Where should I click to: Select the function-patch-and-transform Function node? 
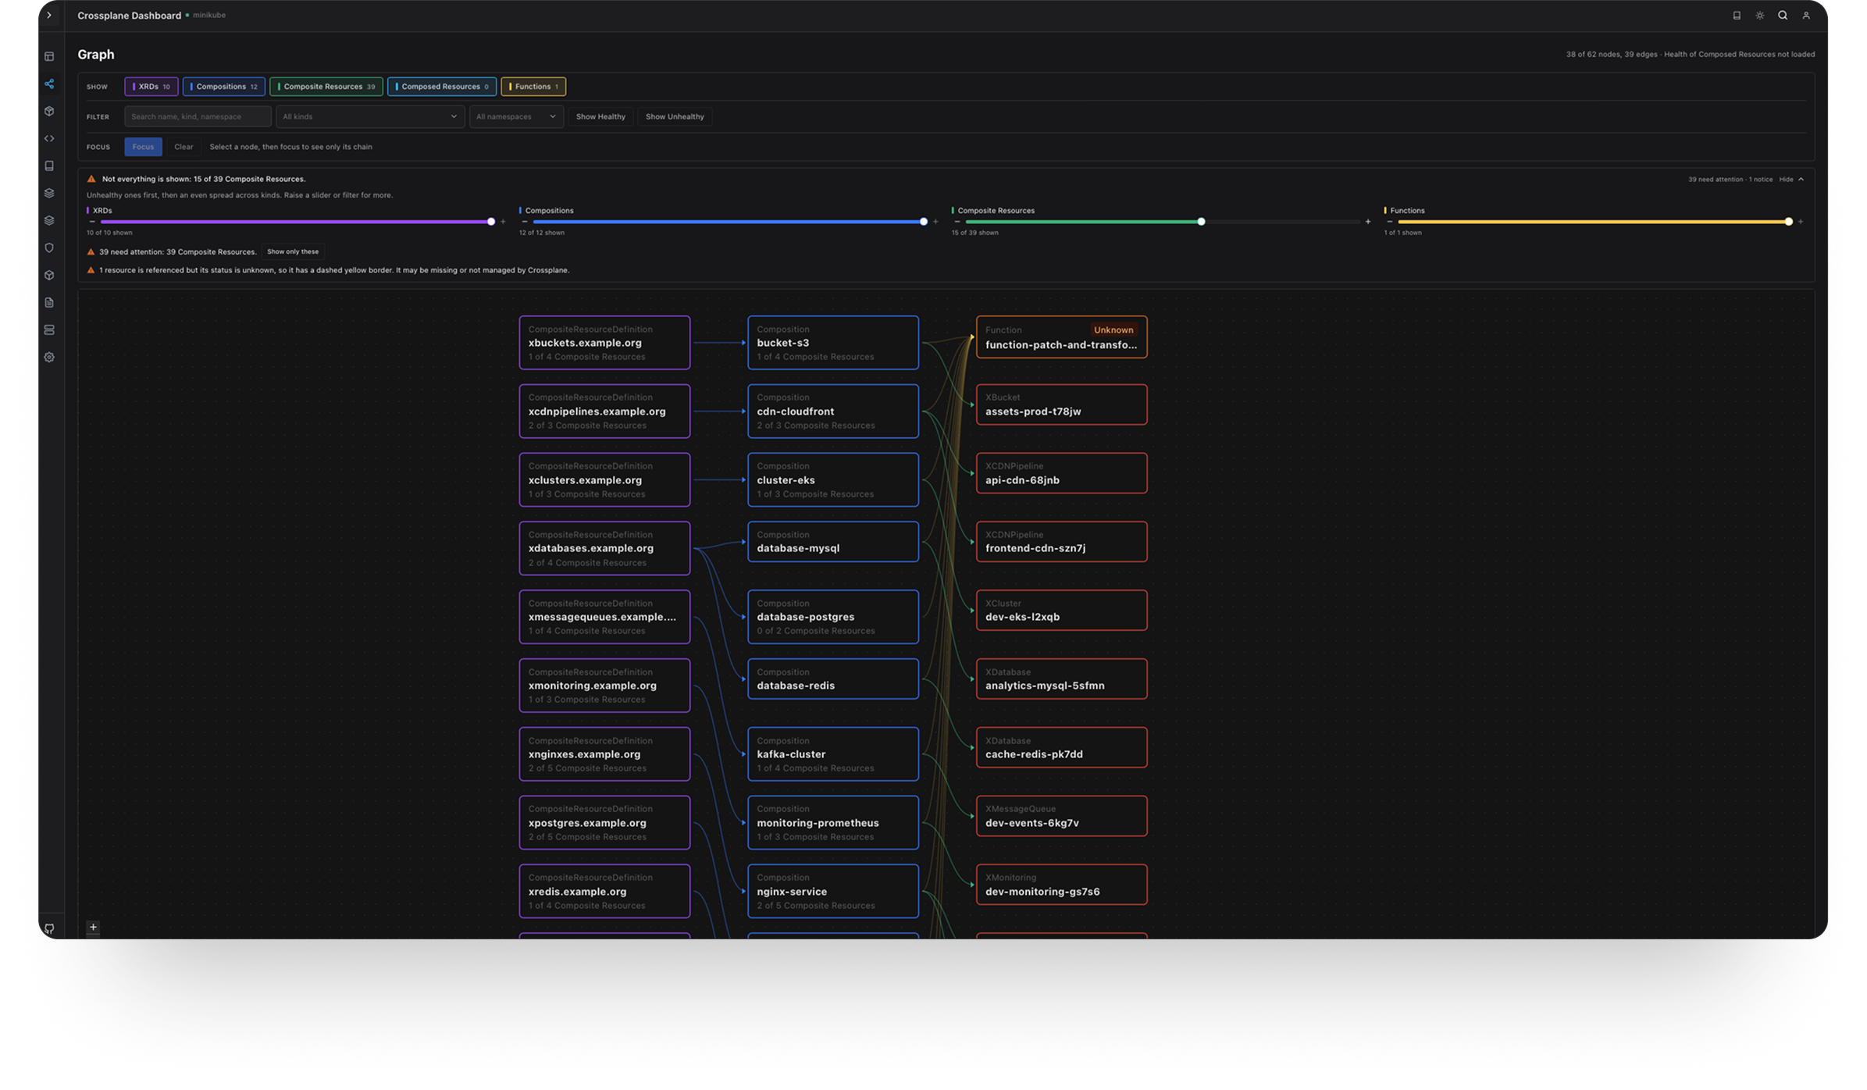(1061, 337)
